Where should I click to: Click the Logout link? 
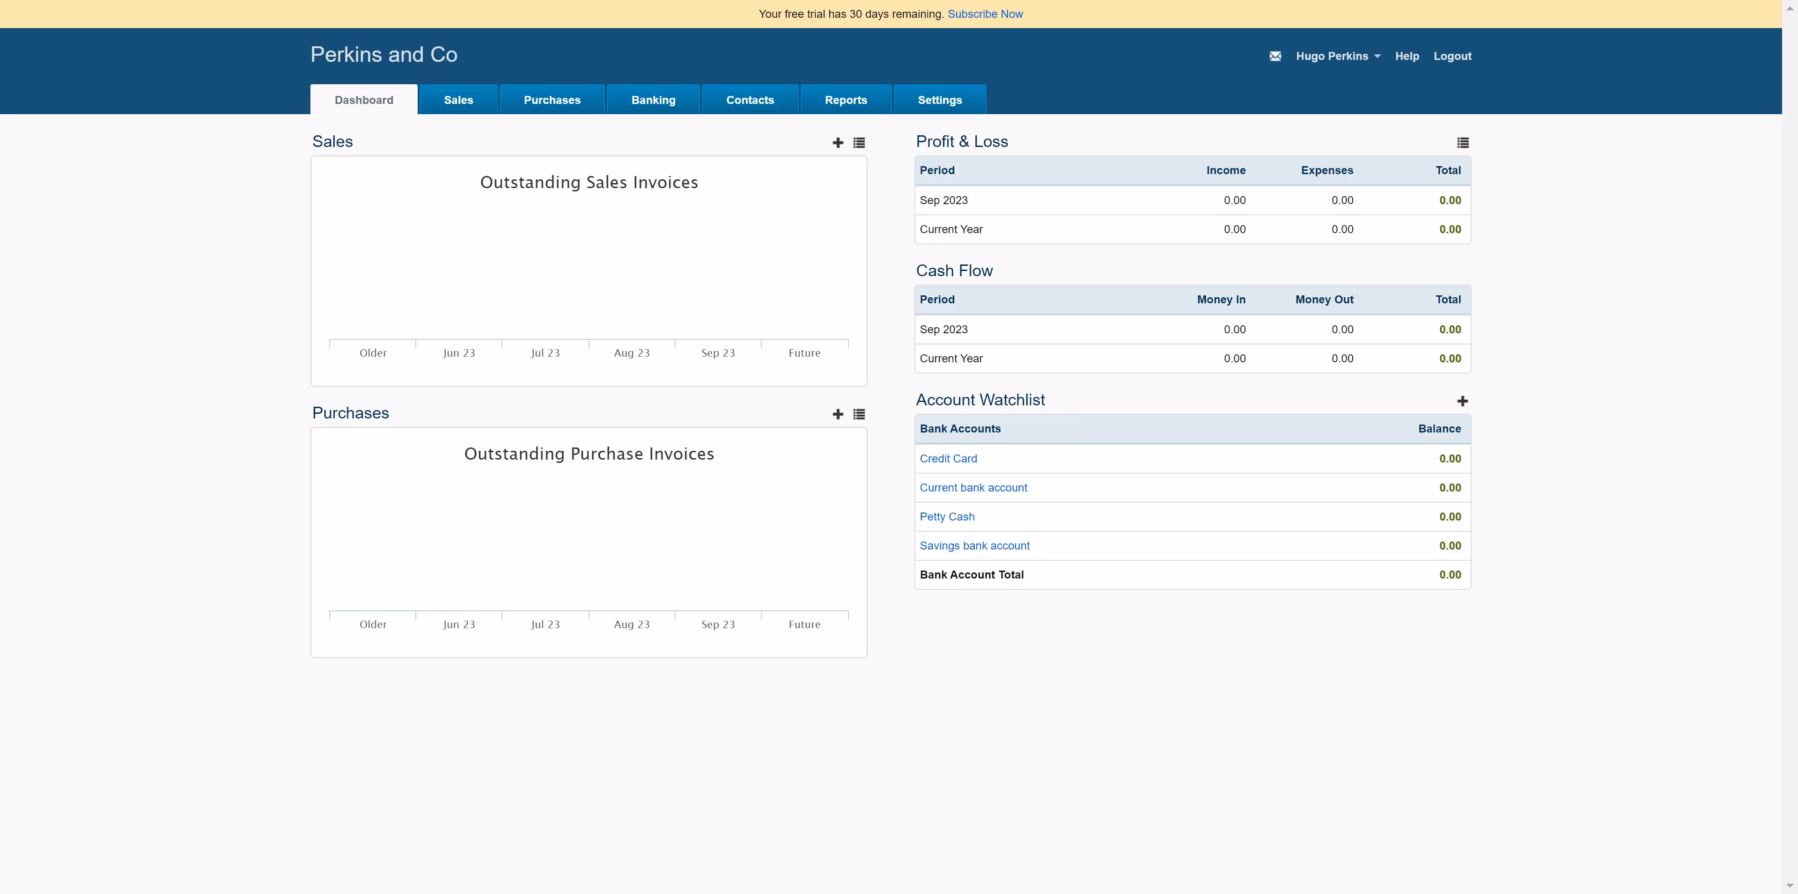pos(1452,57)
